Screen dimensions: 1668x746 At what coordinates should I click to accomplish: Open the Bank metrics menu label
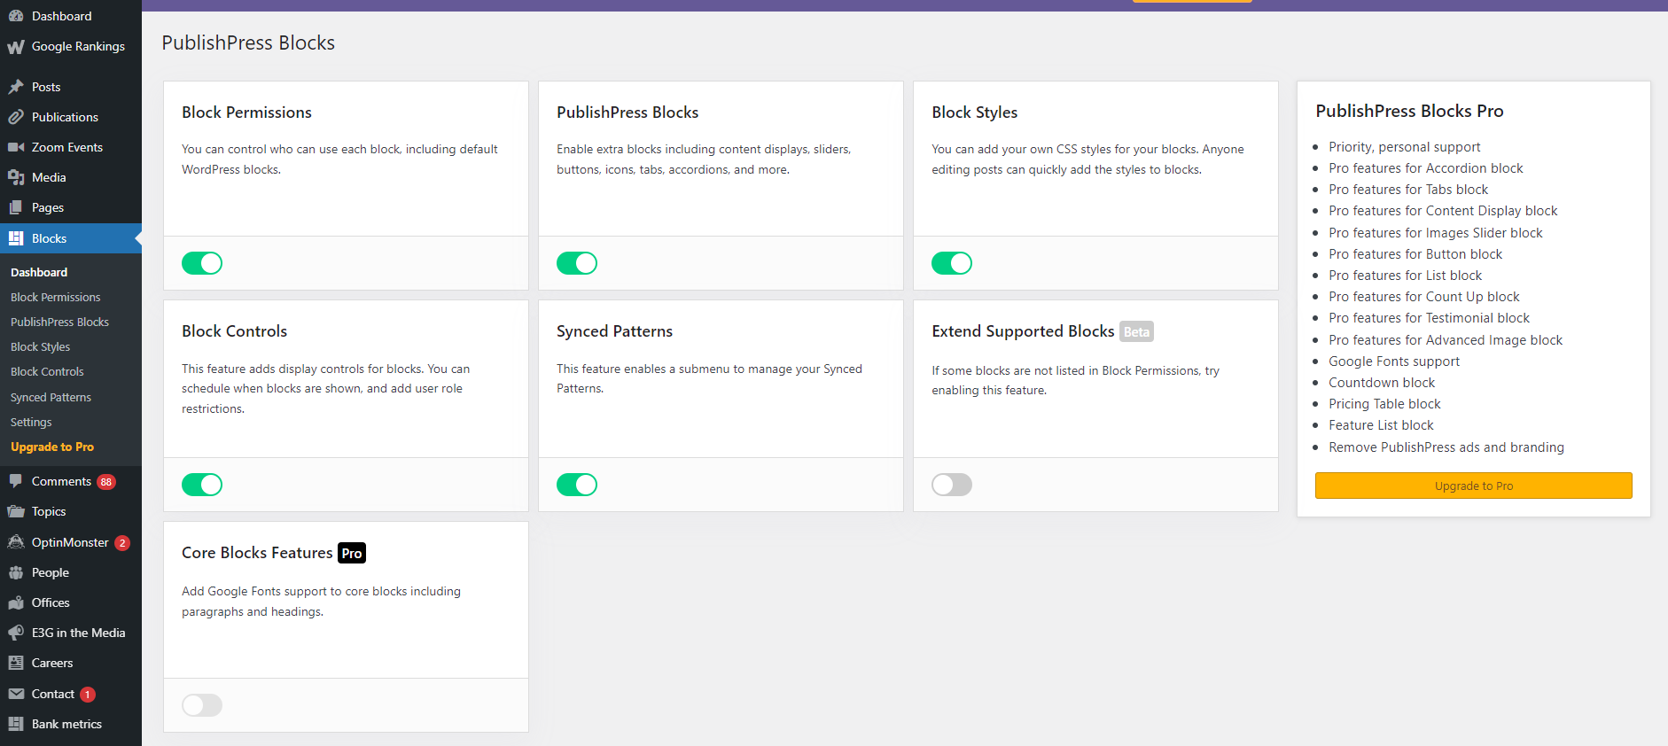(x=66, y=724)
